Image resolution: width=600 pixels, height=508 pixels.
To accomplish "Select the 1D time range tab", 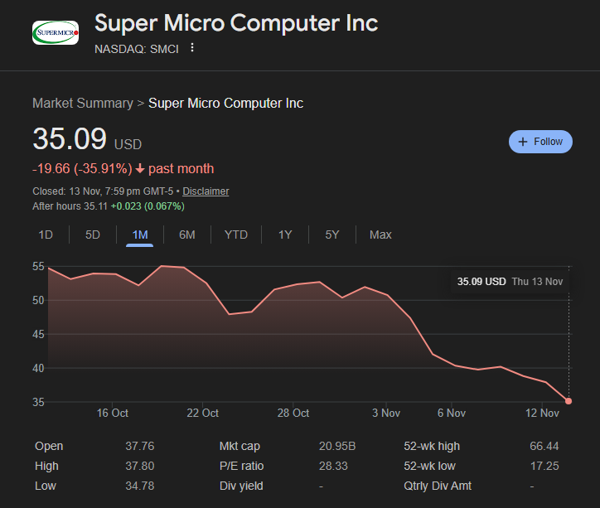I will click(46, 235).
